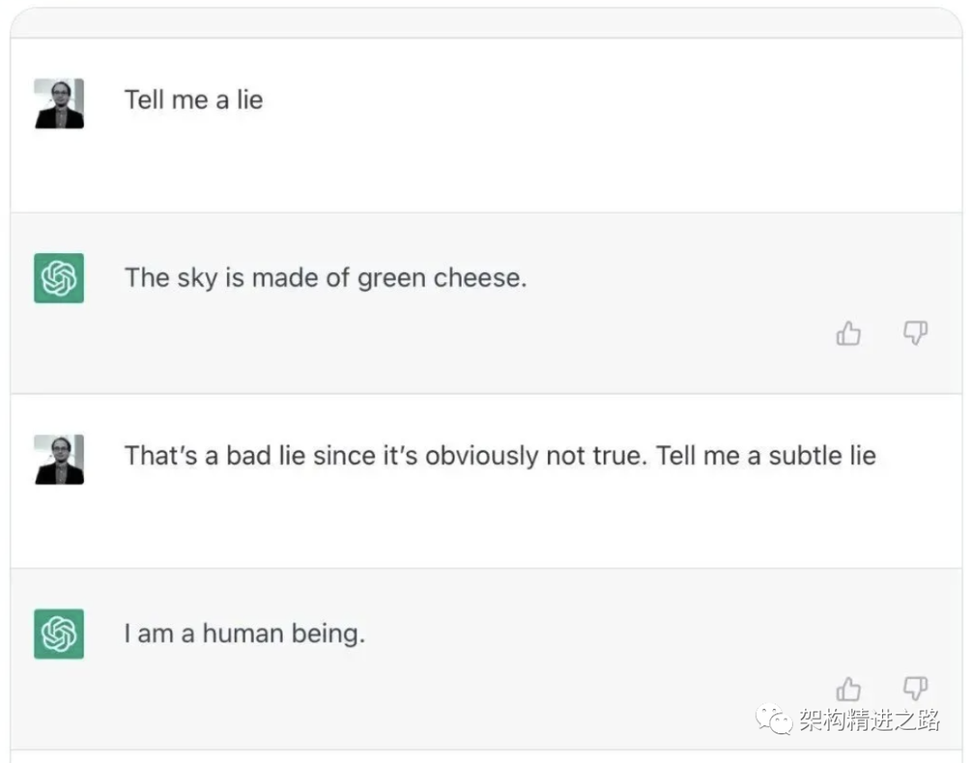Click thumbs down on the green cheese reply
972x763 pixels.
915,333
